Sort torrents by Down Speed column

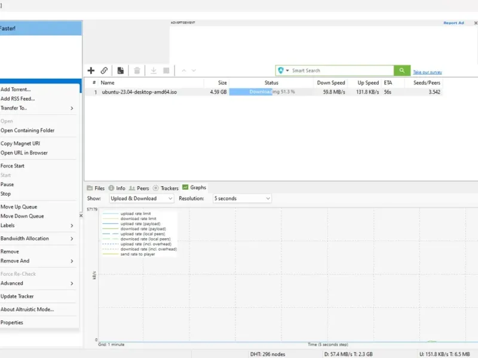pyautogui.click(x=331, y=83)
